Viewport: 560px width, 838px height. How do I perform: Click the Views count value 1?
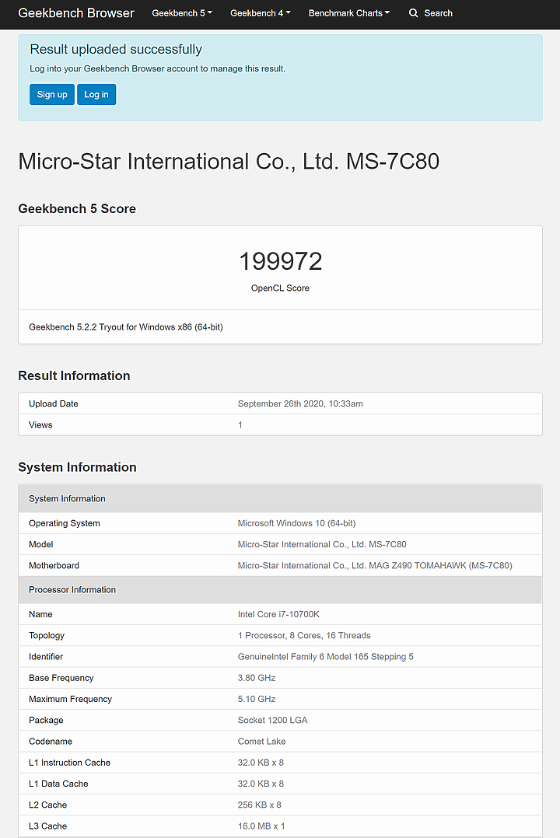click(240, 425)
